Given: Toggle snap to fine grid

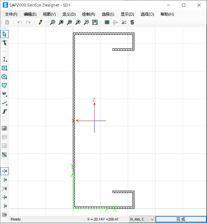Looking at the screenshot, I should tap(4, 215).
